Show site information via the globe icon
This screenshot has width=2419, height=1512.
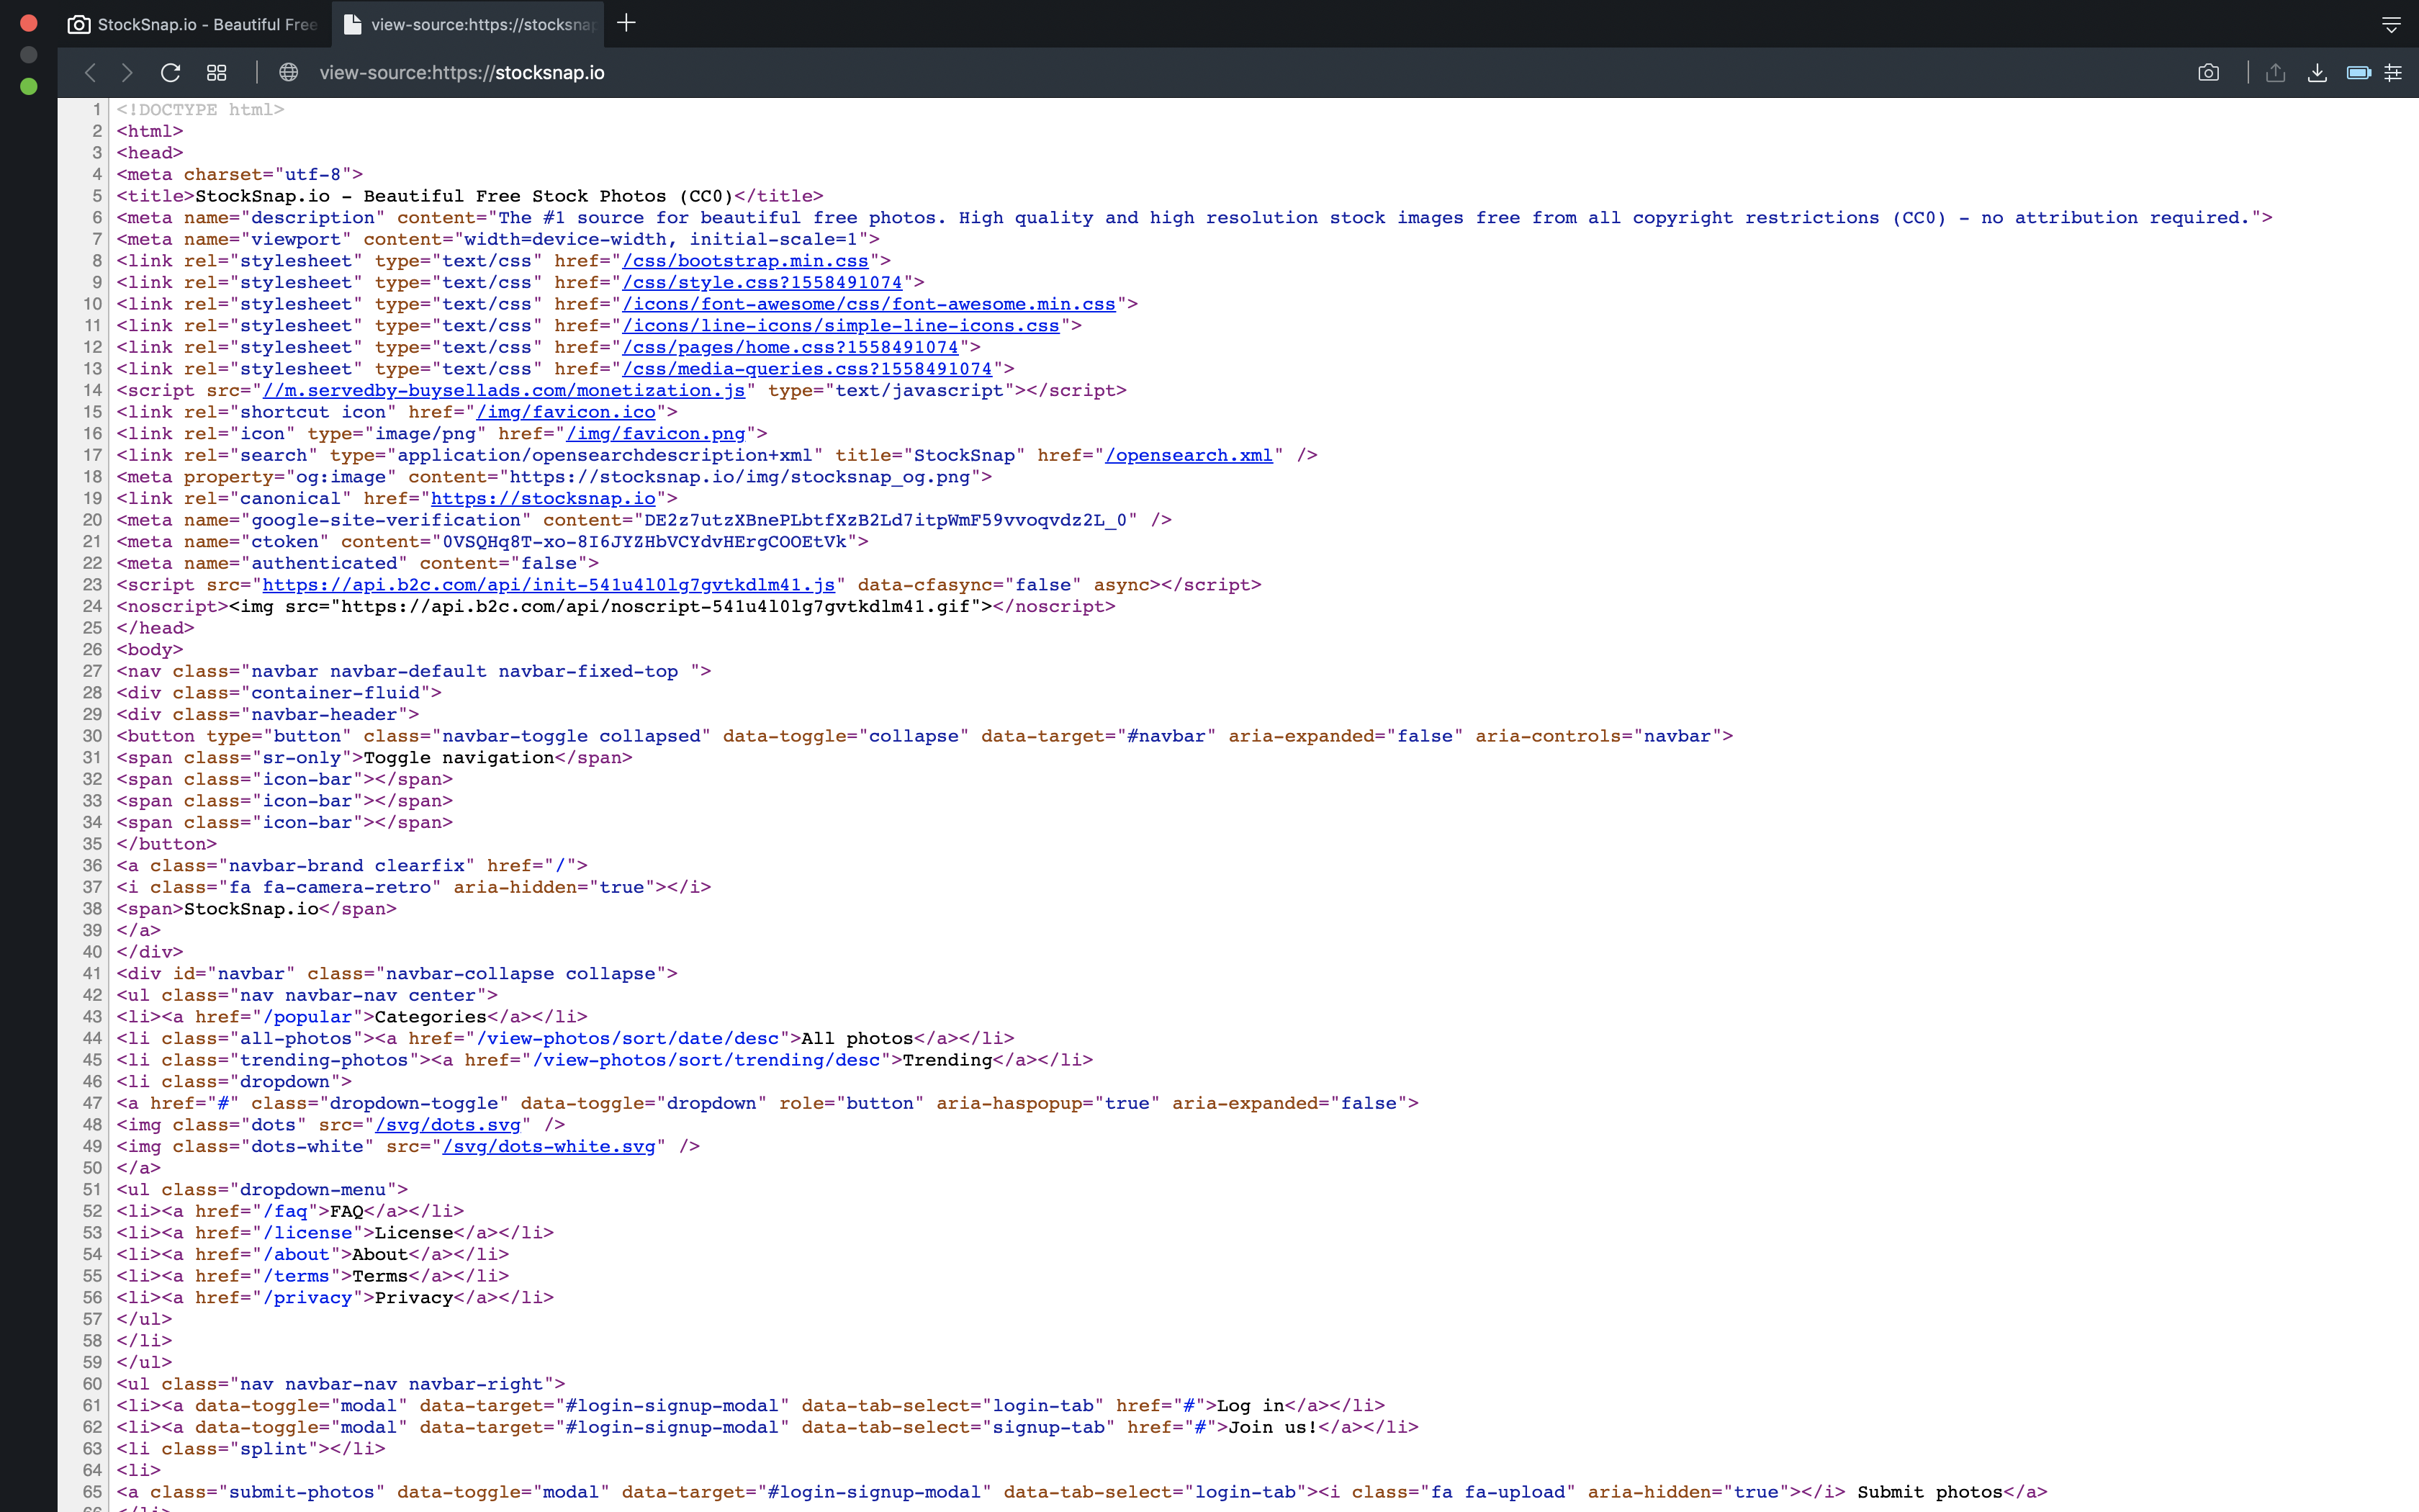[289, 73]
